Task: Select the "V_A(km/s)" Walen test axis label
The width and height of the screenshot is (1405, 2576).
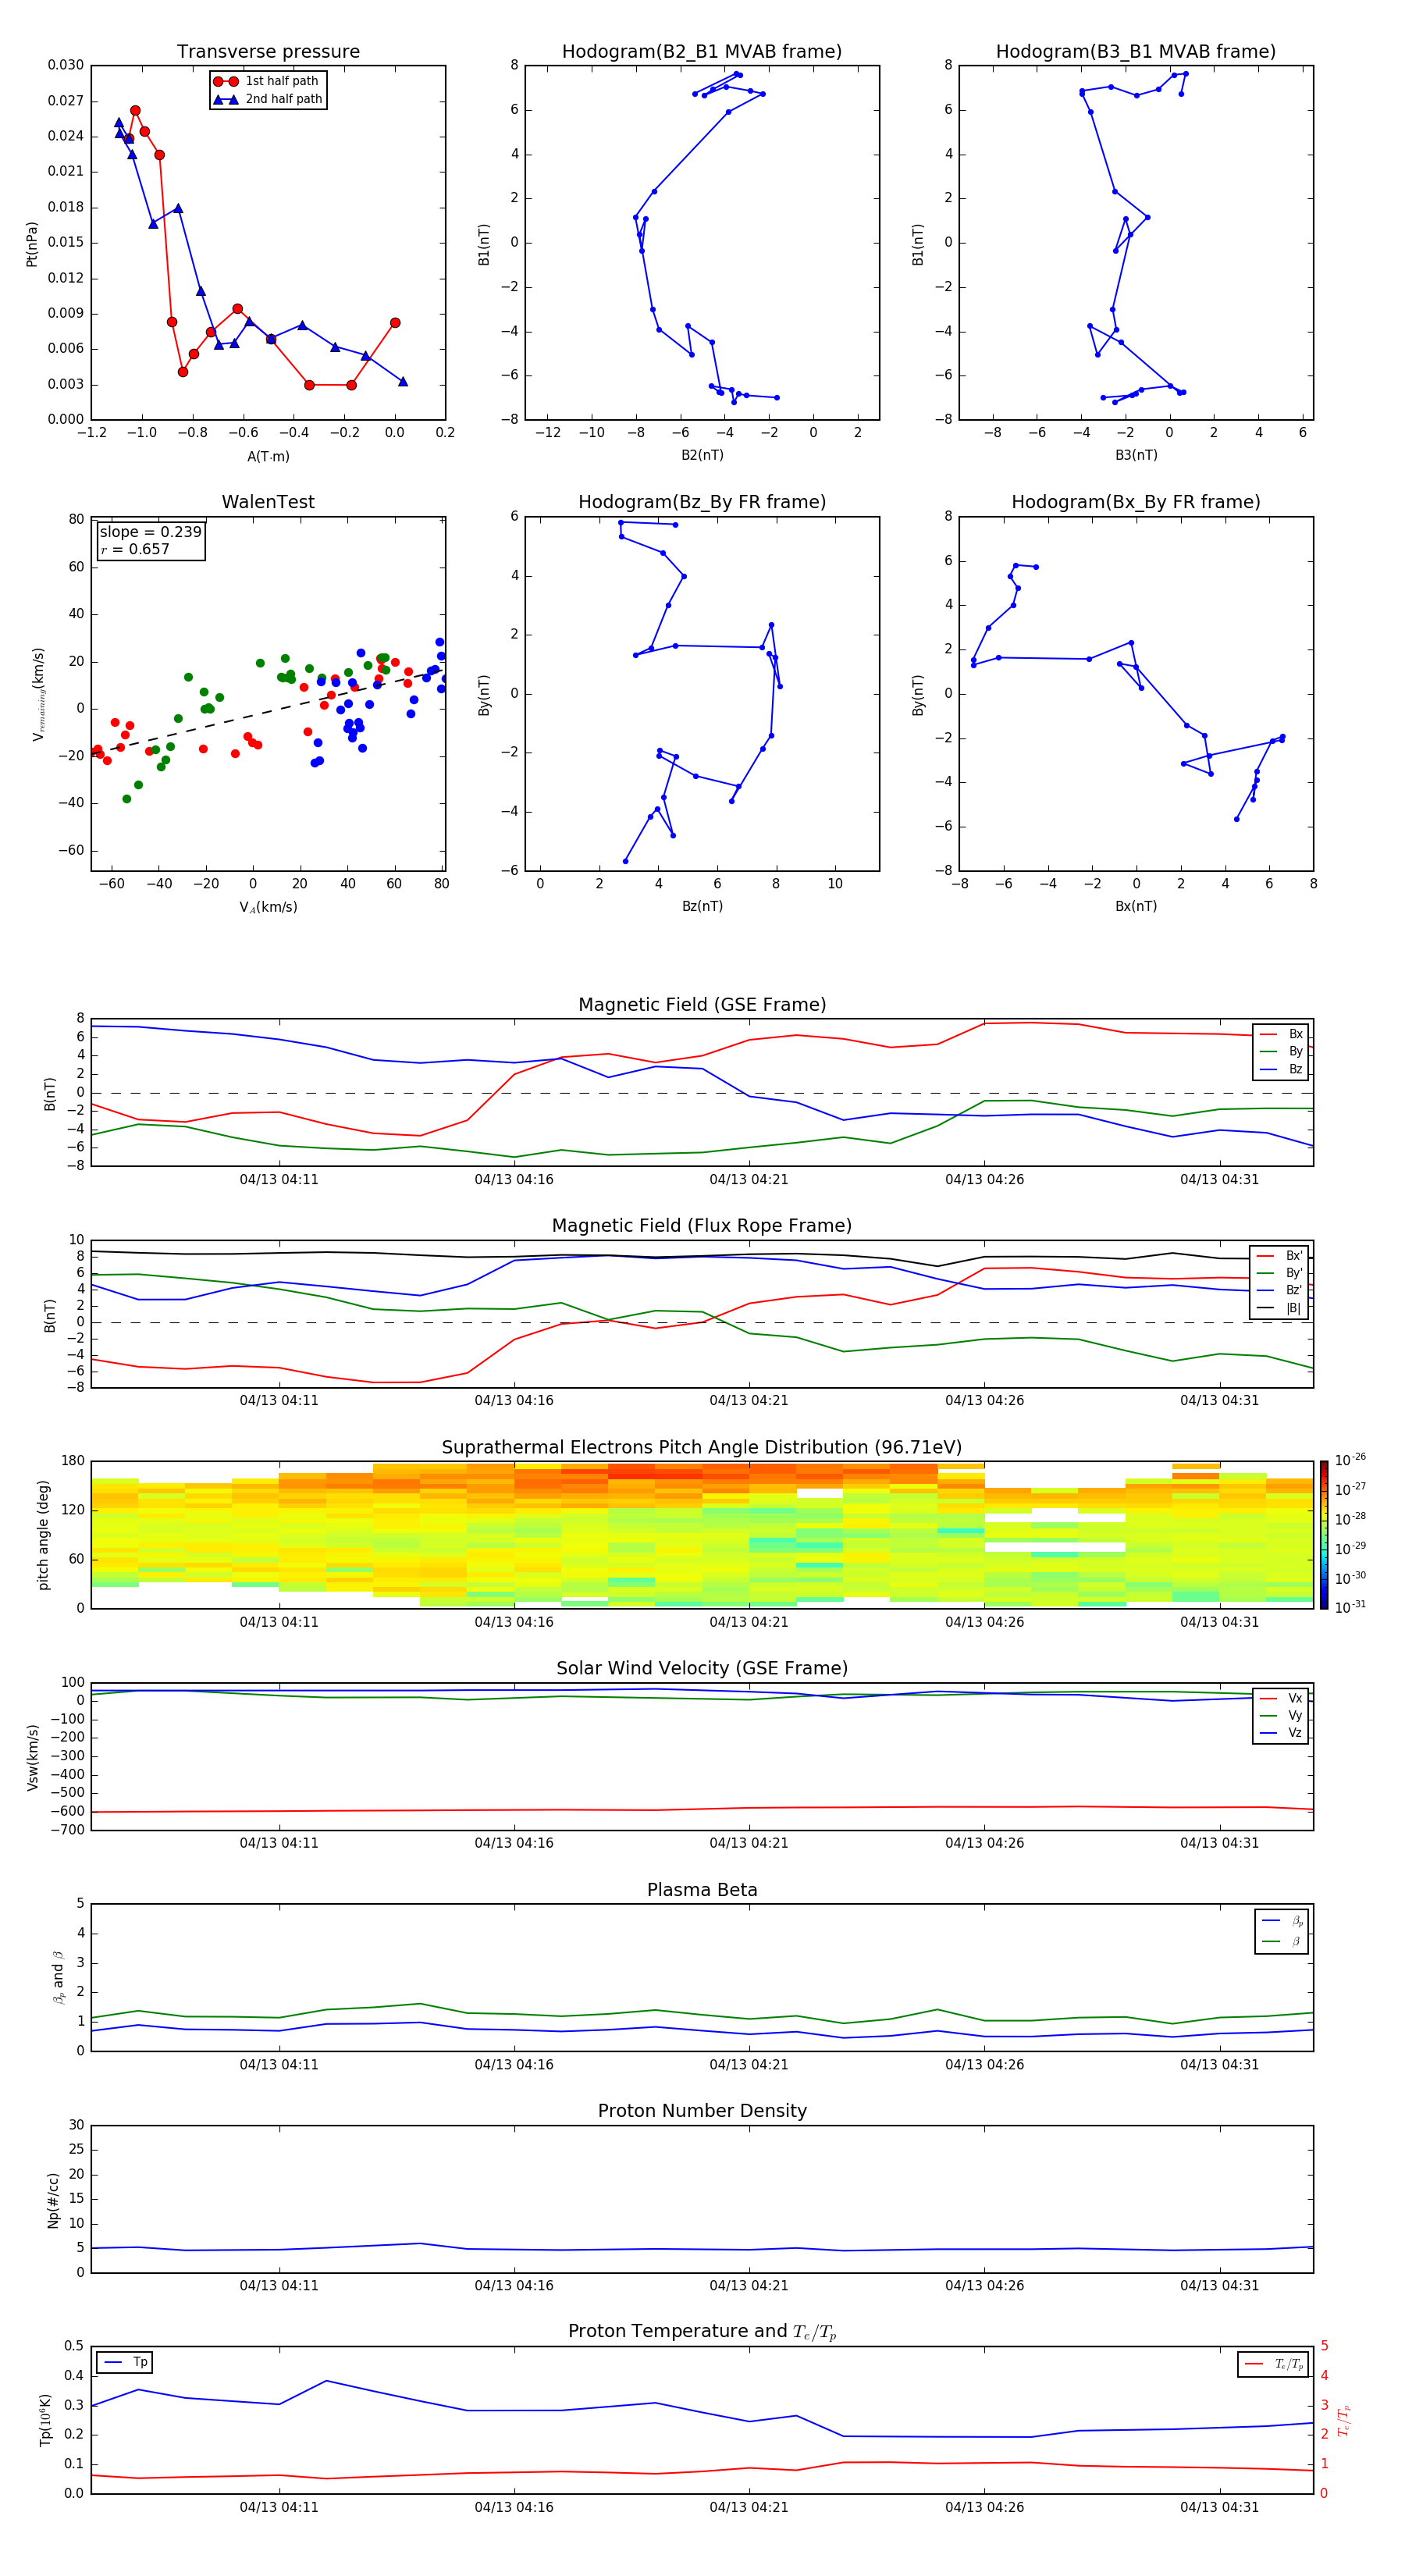Action: tap(268, 907)
